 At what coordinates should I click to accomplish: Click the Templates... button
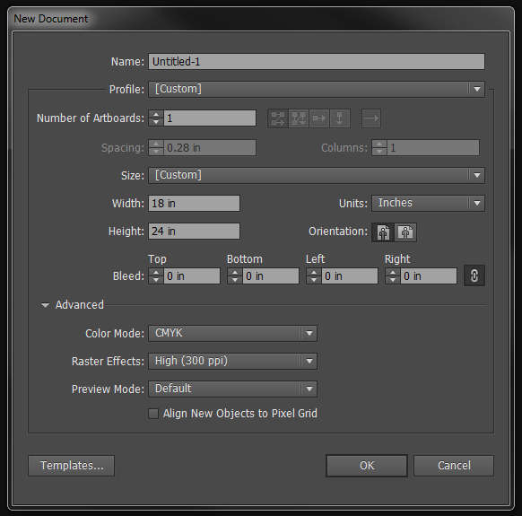pyautogui.click(x=71, y=466)
